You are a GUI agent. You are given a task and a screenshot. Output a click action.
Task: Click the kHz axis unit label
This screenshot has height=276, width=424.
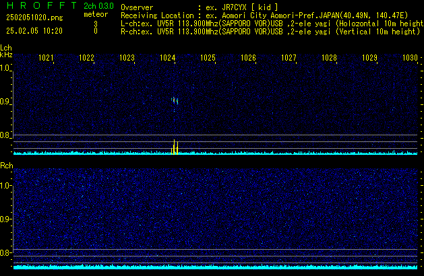click(6, 55)
